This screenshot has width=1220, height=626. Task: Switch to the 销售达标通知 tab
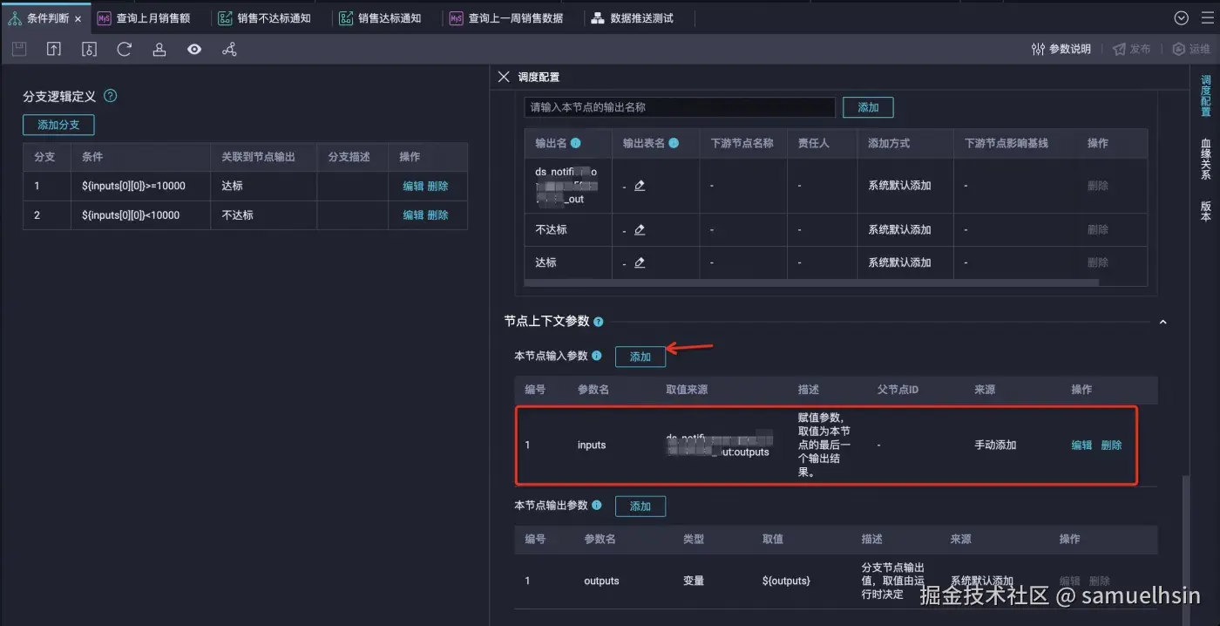(380, 18)
